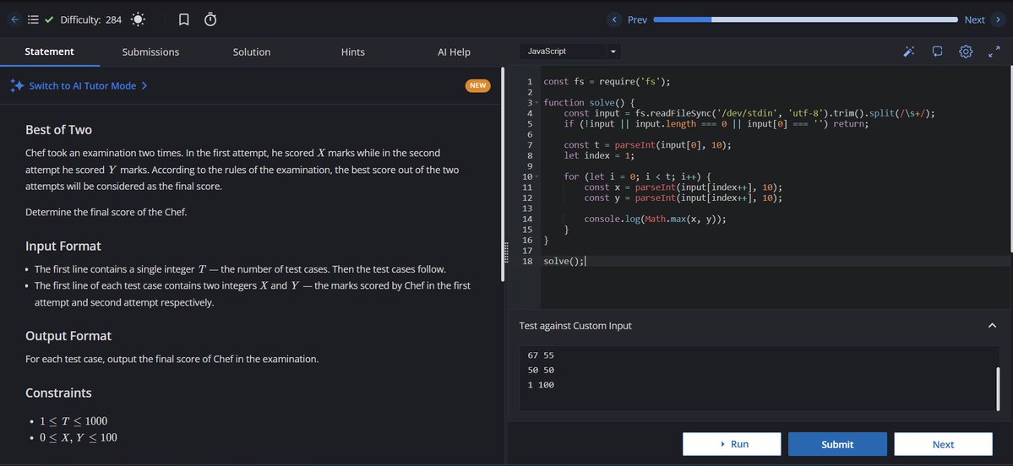Click the '1 100' custom input line
Screen dimensions: 1013x466
point(541,385)
